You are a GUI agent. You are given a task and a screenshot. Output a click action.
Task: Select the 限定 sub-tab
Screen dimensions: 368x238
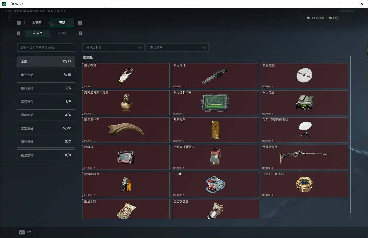62,33
